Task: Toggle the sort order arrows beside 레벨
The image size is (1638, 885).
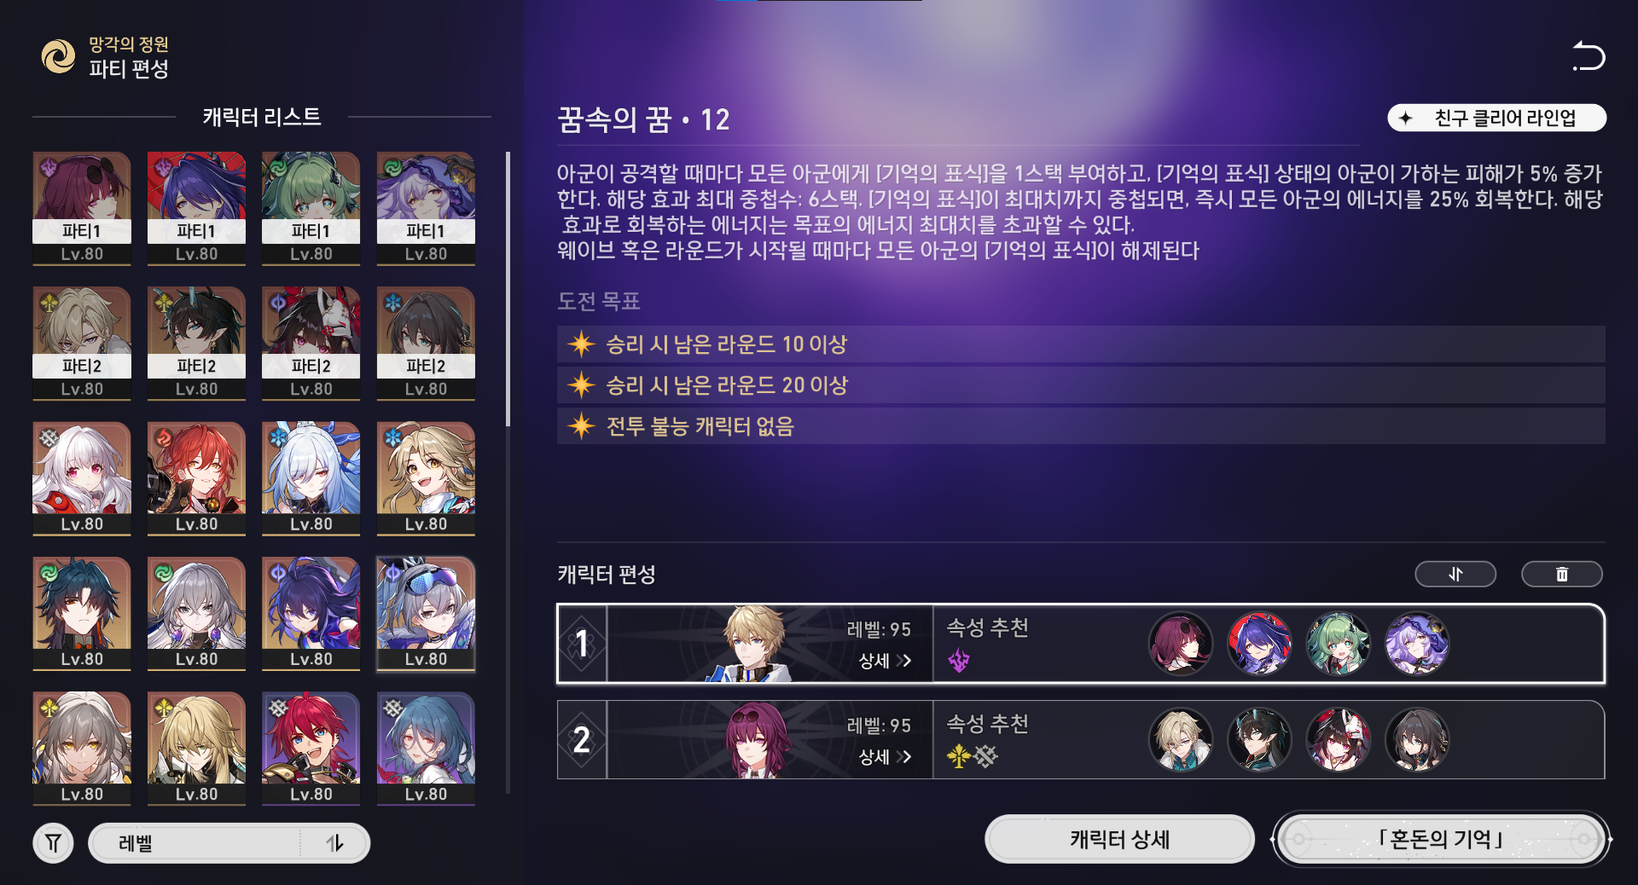Action: (334, 843)
